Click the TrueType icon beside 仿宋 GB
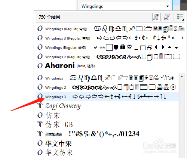The width and height of the screenshot is (187, 158). [40, 124]
